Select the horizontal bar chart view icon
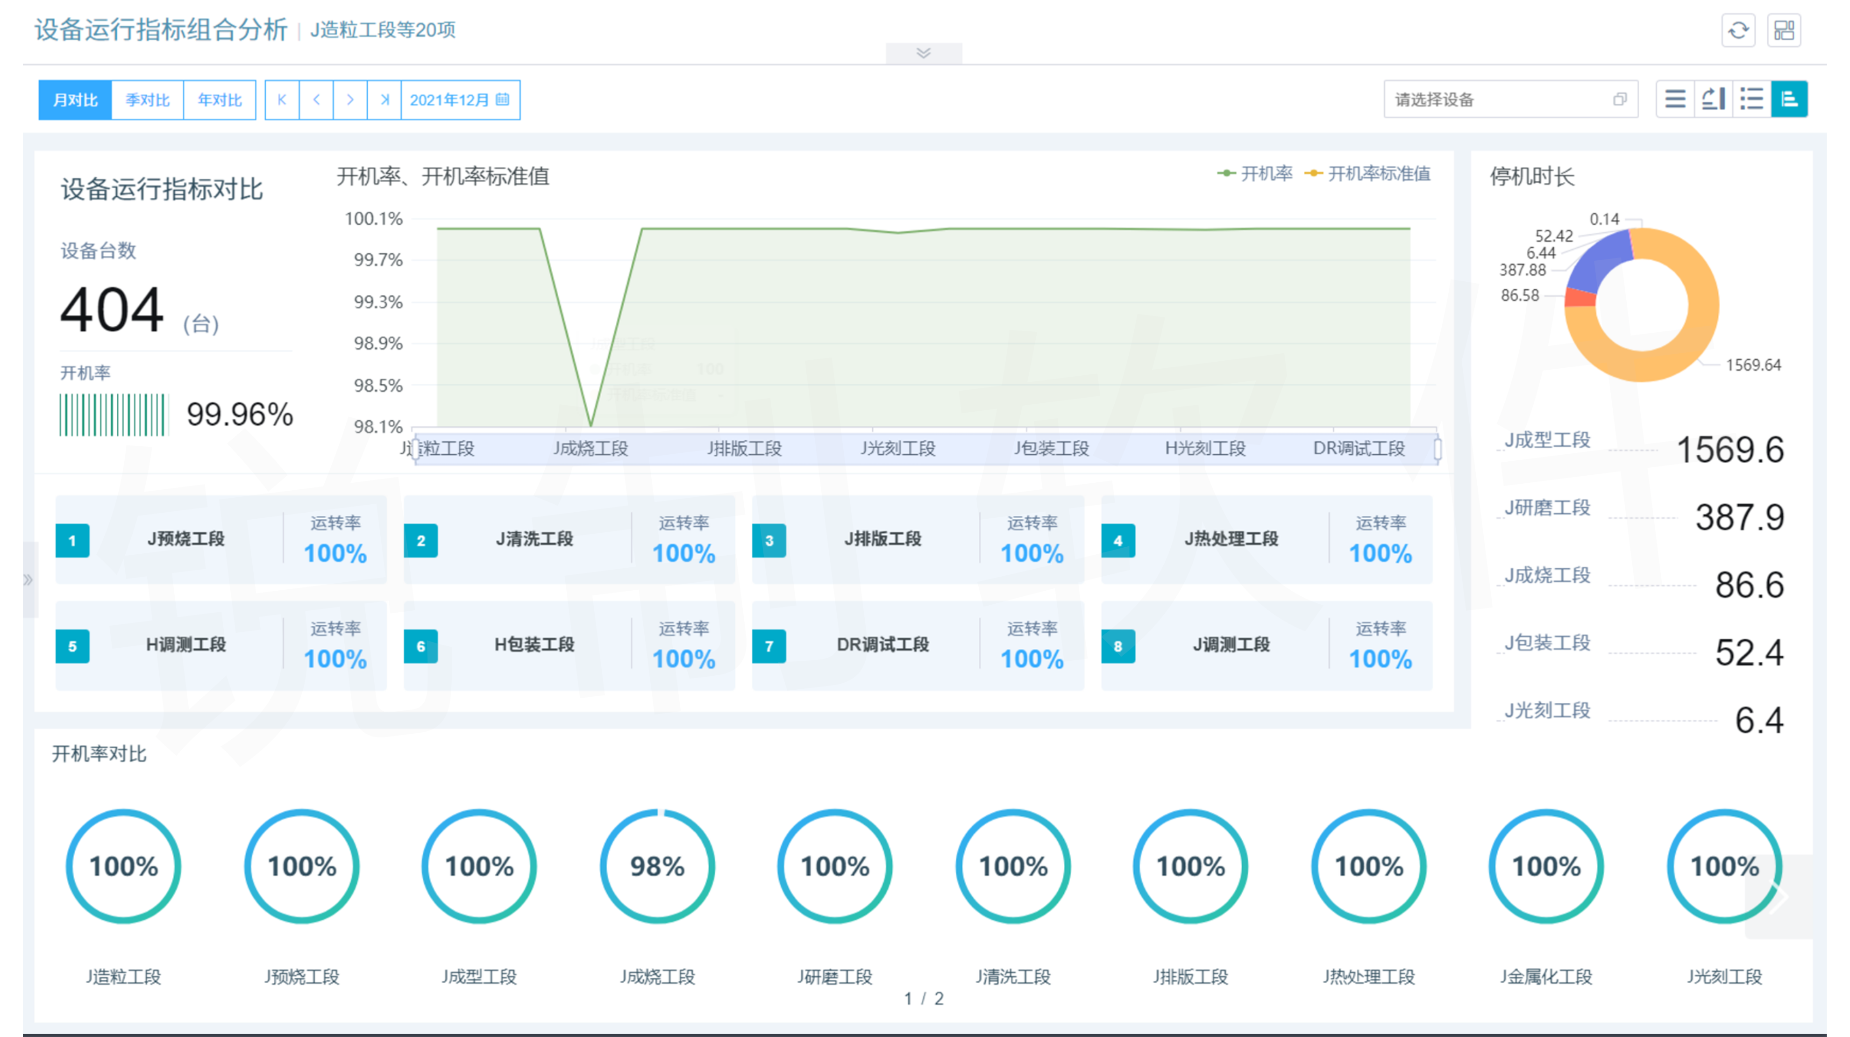 (x=1789, y=99)
